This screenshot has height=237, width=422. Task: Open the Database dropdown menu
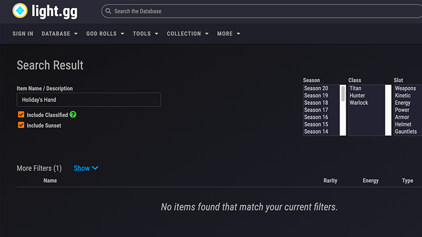tap(60, 34)
